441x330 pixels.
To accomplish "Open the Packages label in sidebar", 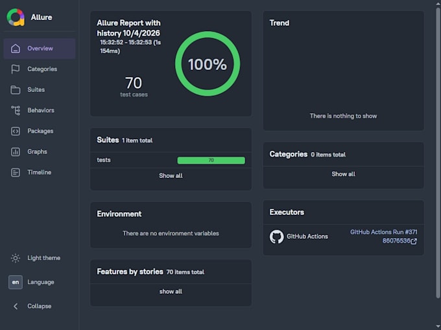I will click(40, 131).
